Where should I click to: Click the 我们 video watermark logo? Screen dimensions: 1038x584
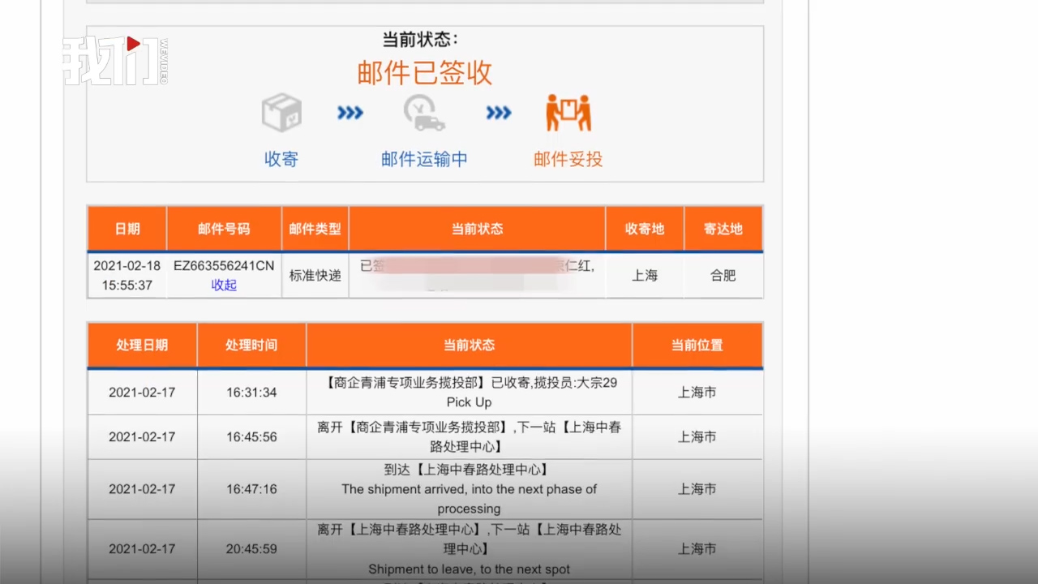[x=114, y=61]
